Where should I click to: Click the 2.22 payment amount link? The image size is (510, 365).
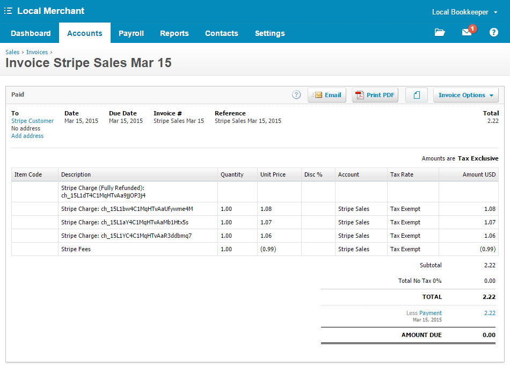490,313
